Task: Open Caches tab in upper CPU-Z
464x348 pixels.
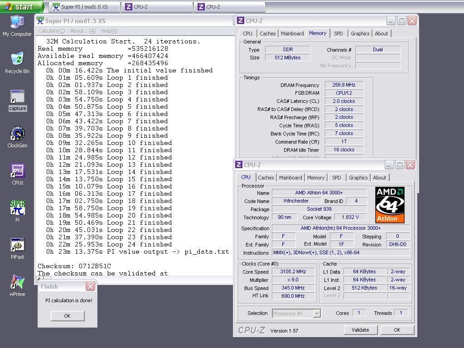Action: pyautogui.click(x=267, y=34)
